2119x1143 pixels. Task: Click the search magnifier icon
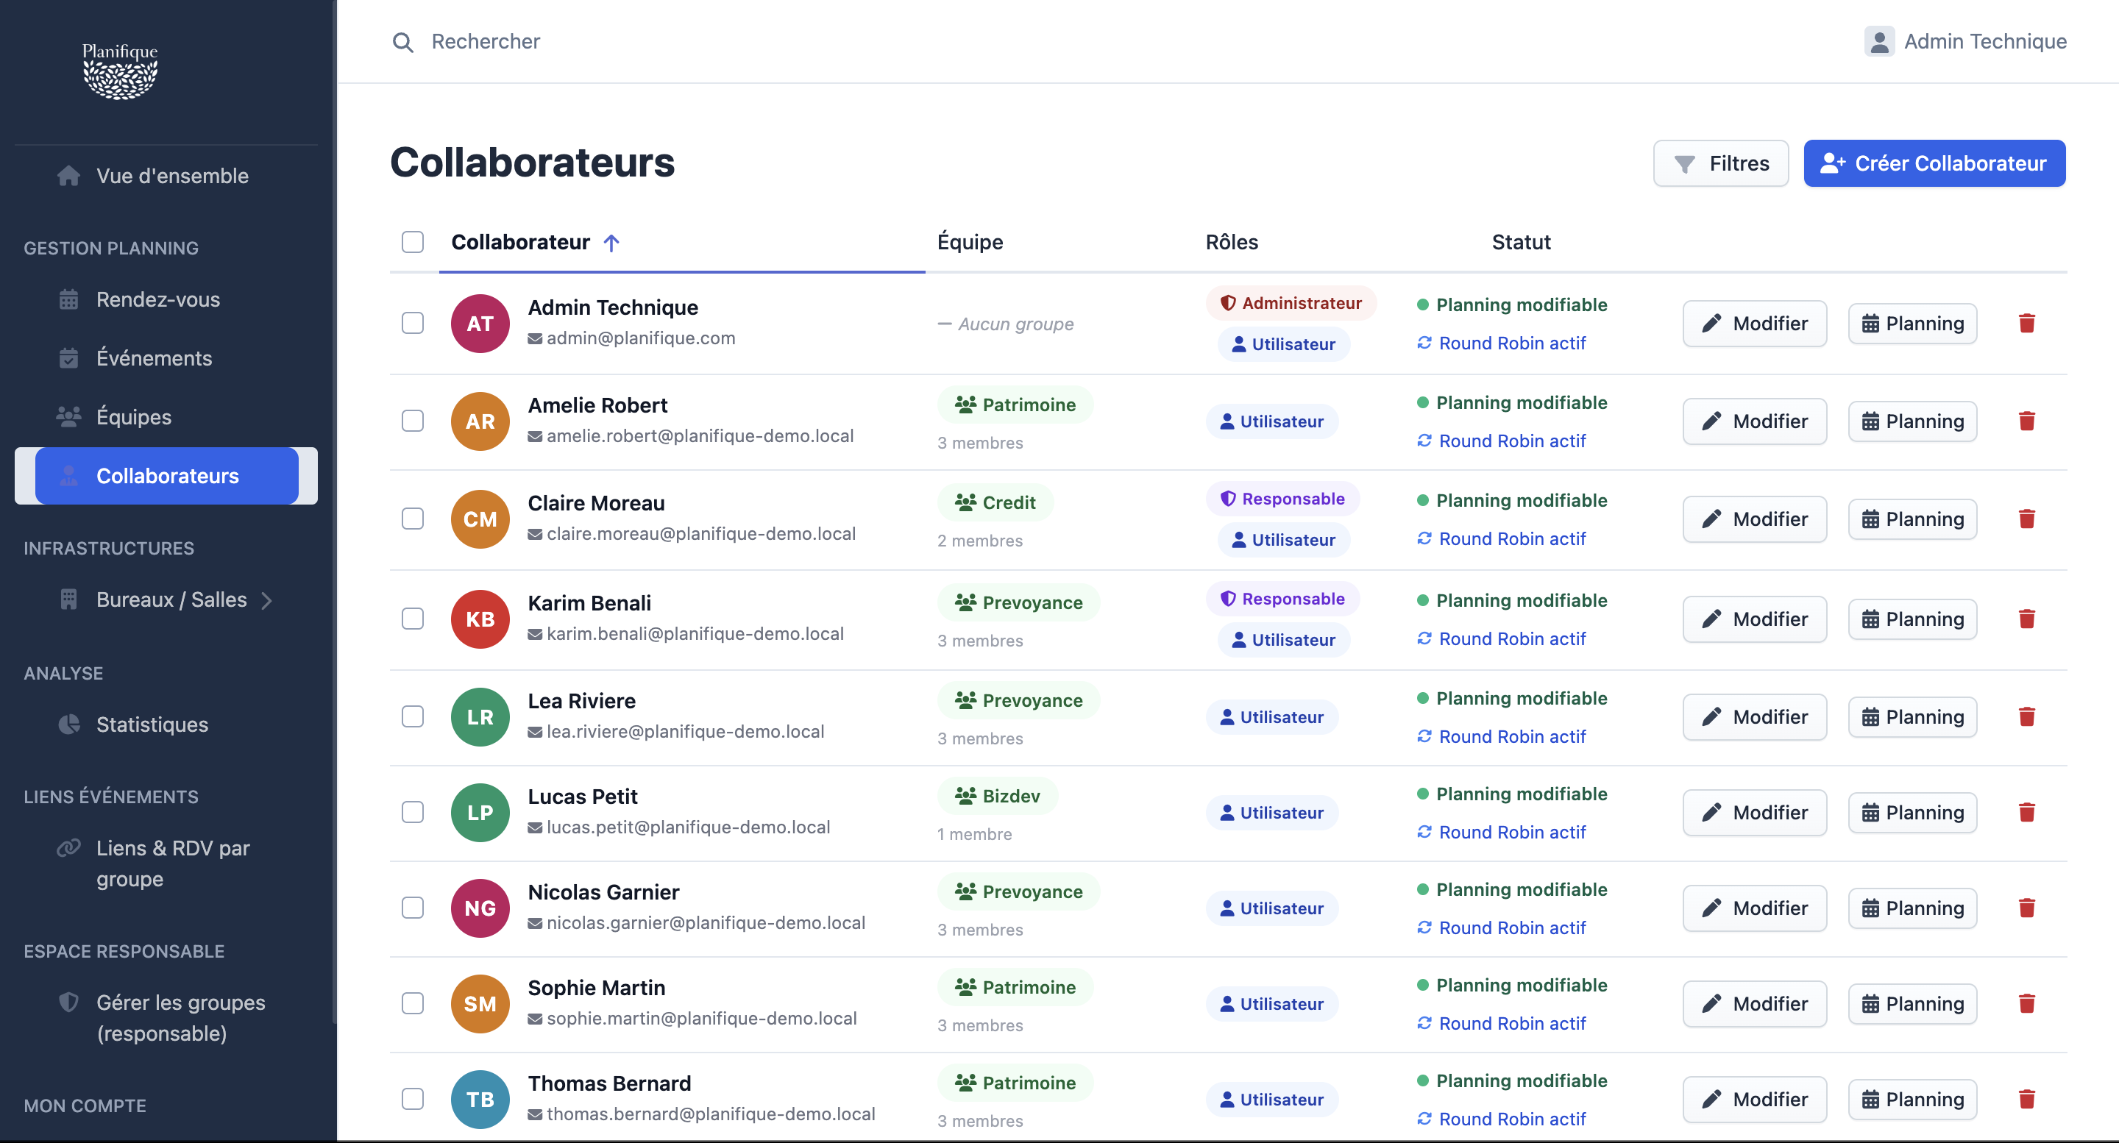pos(402,42)
